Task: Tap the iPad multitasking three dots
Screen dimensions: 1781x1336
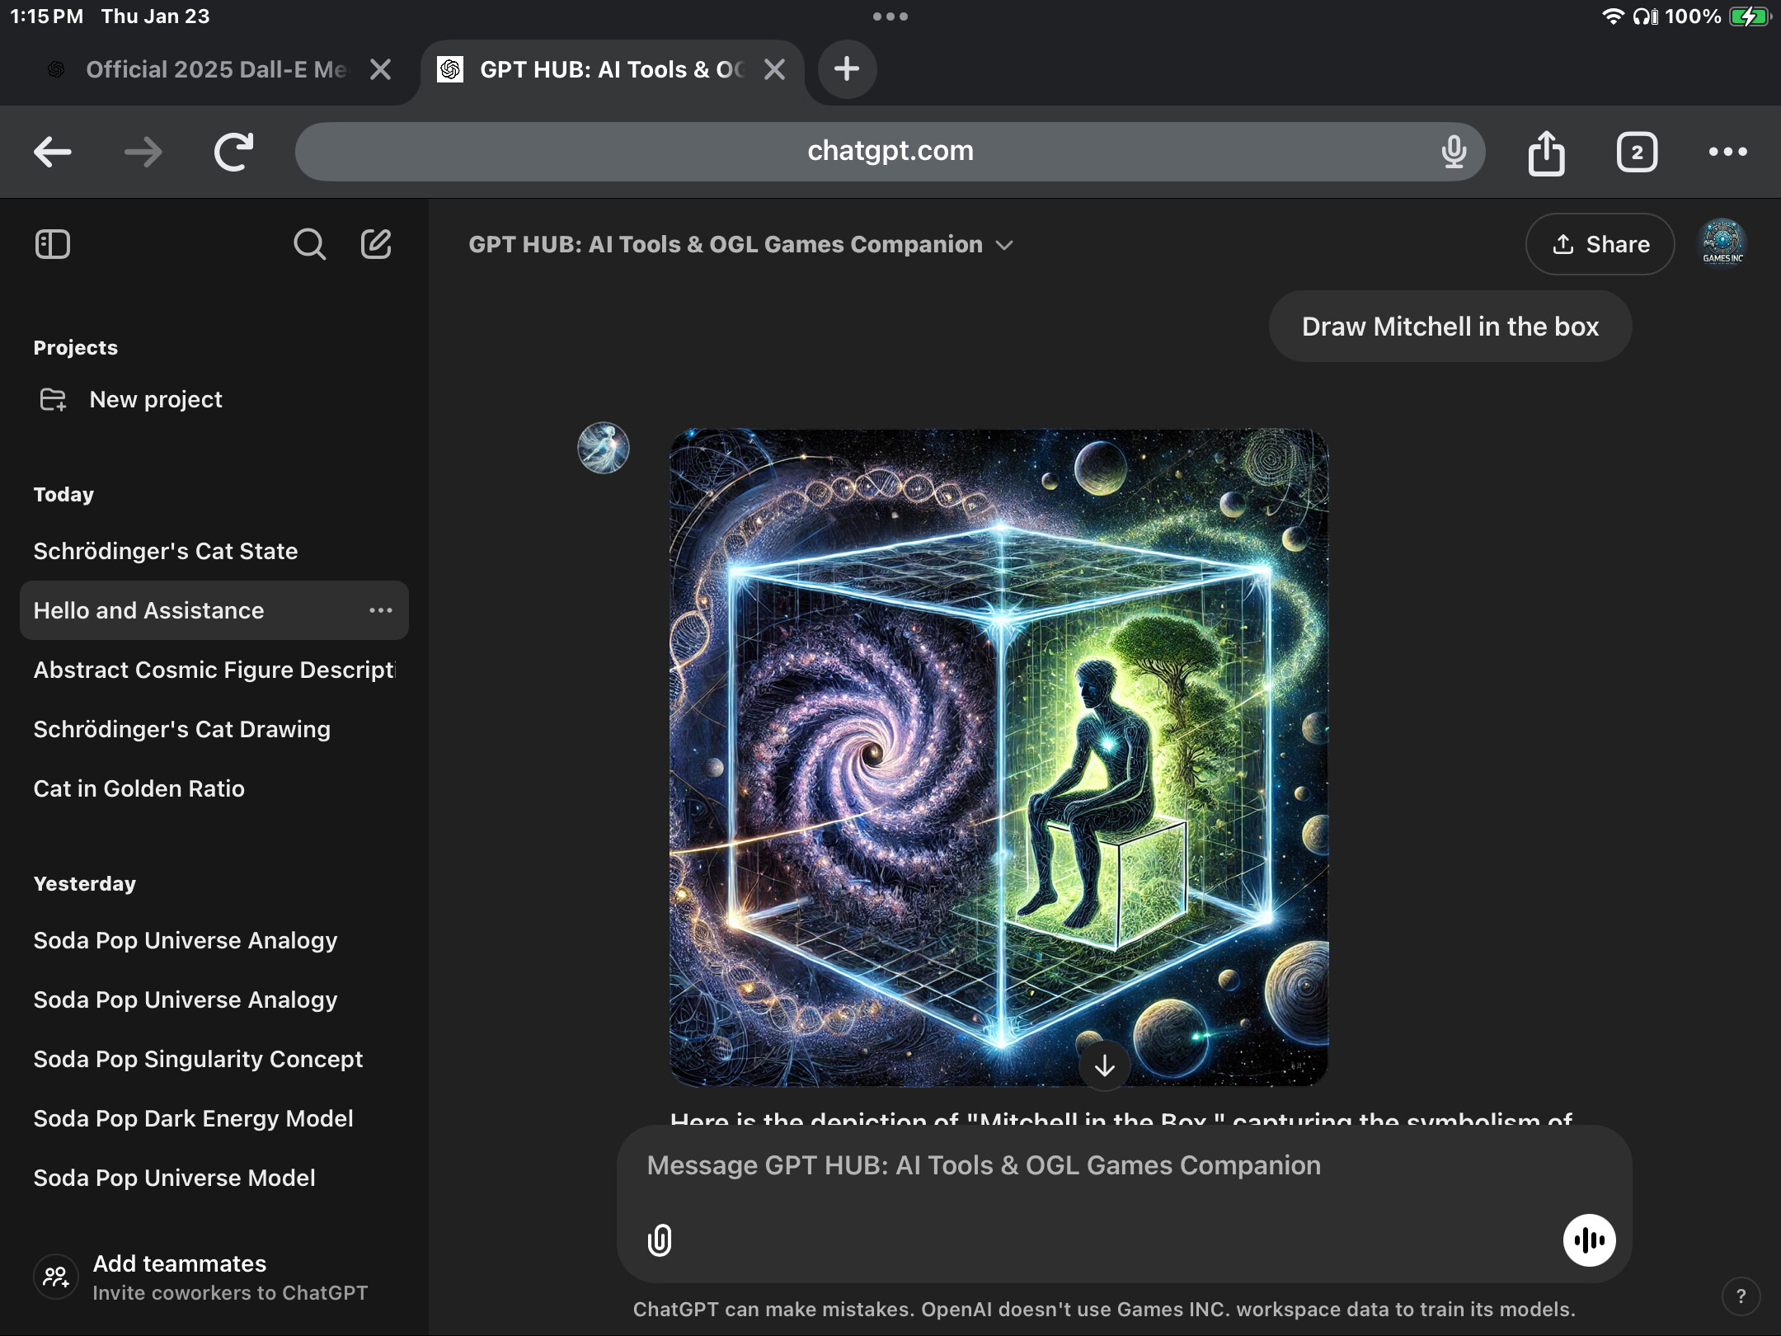Action: click(890, 16)
